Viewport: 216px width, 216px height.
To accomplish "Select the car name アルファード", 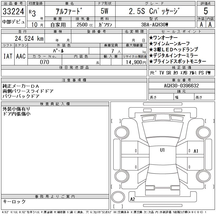I will tap(69, 11).
